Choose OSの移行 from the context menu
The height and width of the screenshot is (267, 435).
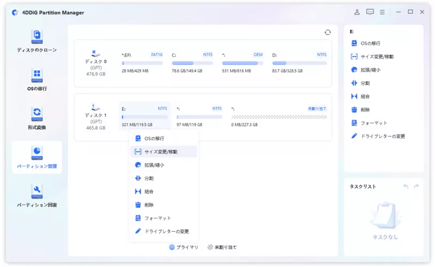(164, 138)
